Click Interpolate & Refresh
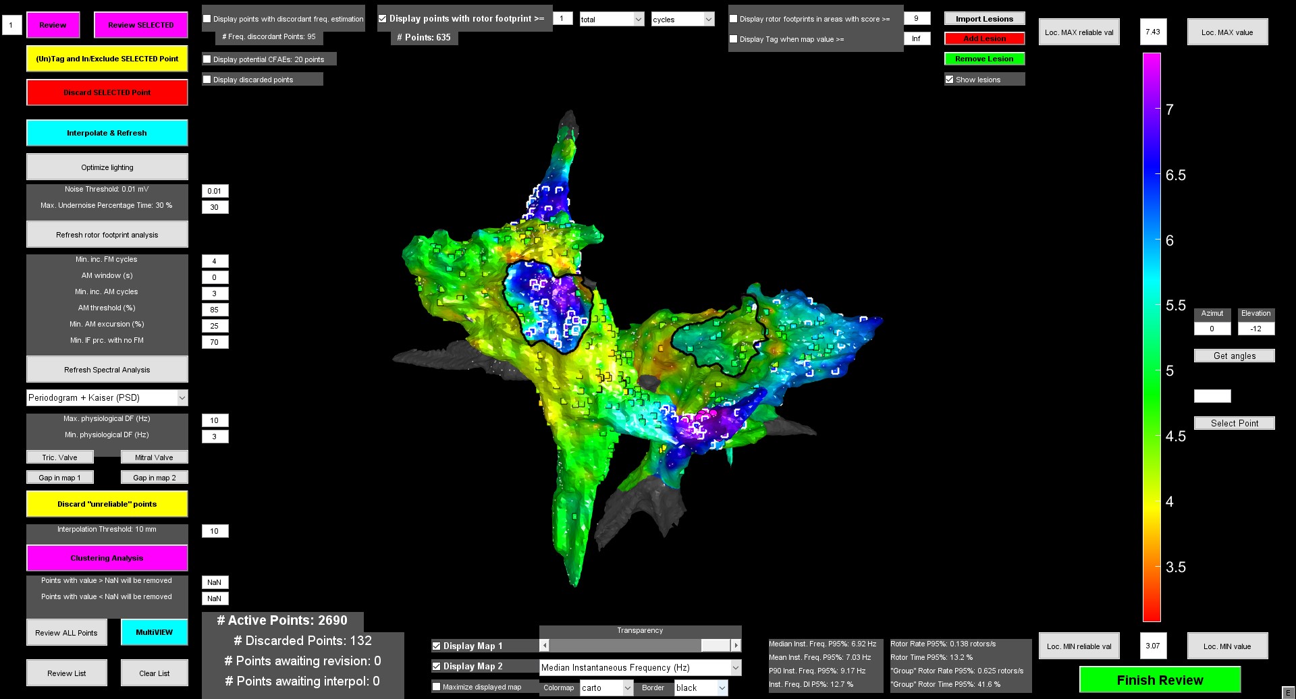Viewport: 1296px width, 699px height. click(x=107, y=133)
